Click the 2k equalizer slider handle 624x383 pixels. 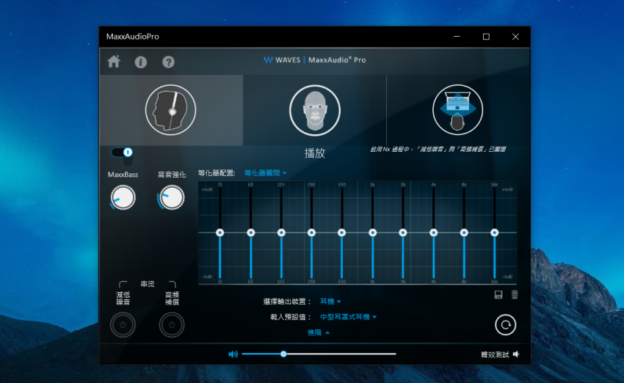pyautogui.click(x=403, y=233)
